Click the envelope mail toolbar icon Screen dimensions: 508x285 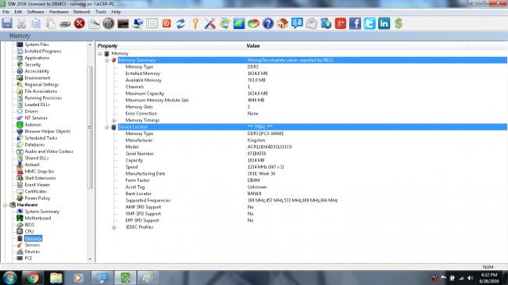coord(311,23)
